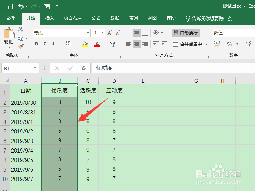Open the 公式 ribbon tab

coord(96,18)
